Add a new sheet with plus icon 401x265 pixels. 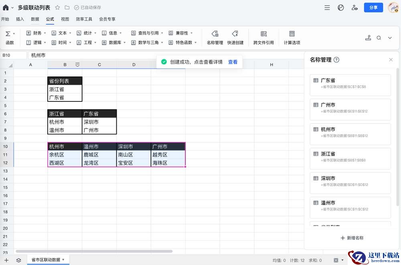[x=6, y=260]
